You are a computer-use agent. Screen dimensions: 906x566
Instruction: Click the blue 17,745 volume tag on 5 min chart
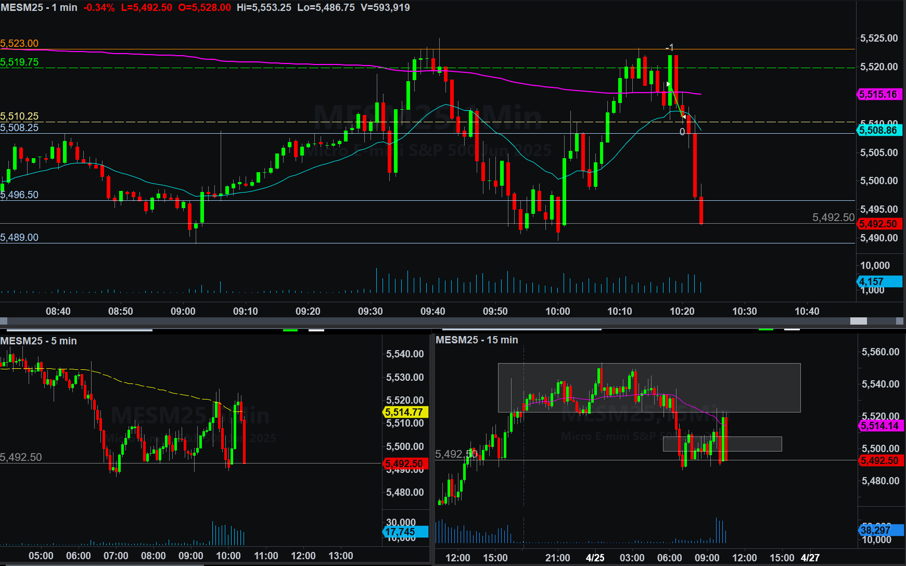coord(404,532)
